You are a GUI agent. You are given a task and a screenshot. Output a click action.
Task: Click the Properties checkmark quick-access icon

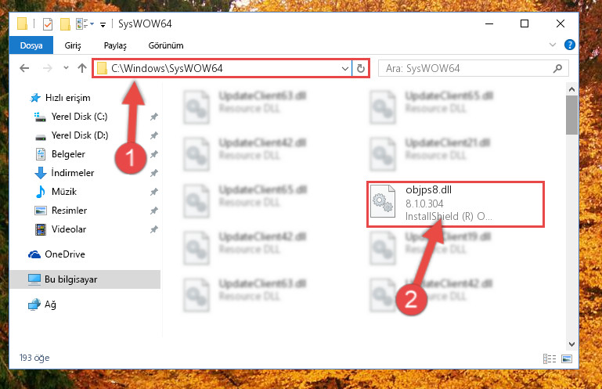(x=48, y=24)
